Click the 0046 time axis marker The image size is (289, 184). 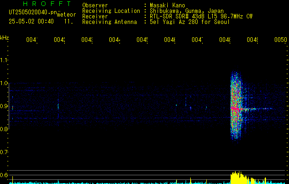coord(170,40)
